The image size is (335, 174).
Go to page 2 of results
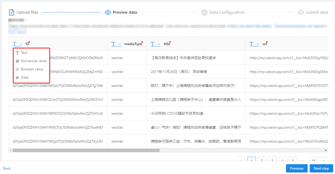tap(262, 160)
